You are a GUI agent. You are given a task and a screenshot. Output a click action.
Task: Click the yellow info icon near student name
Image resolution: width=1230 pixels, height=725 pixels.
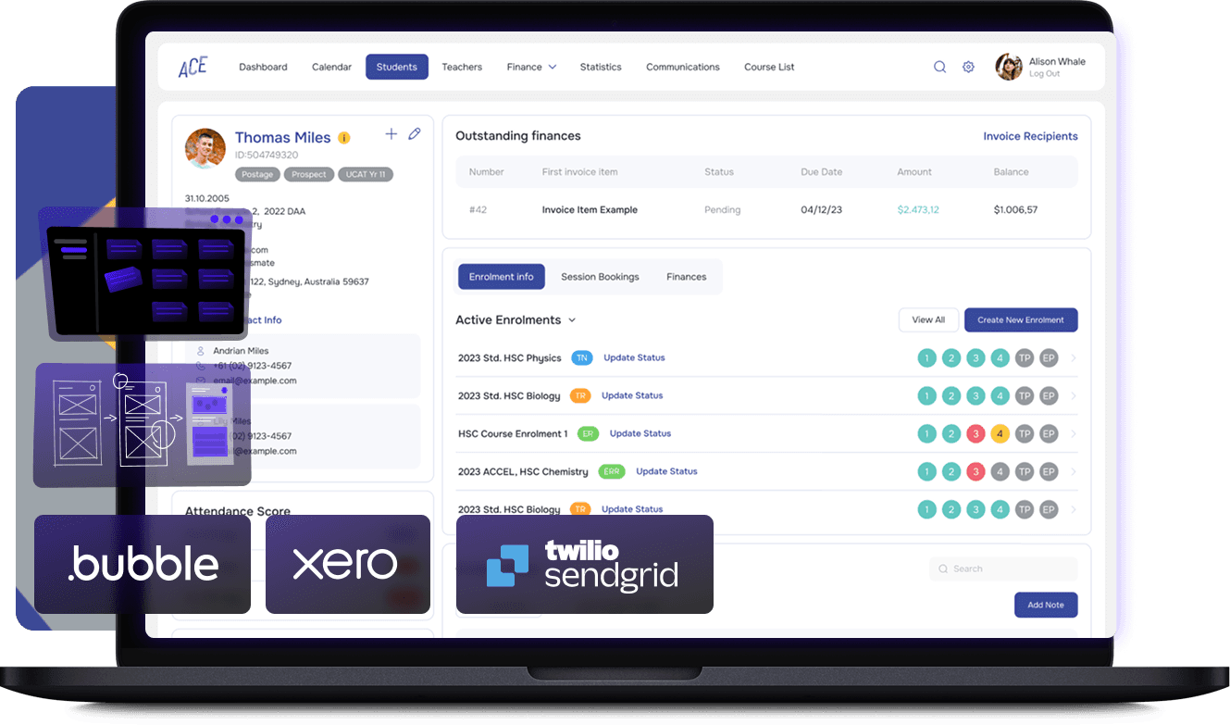tap(343, 138)
